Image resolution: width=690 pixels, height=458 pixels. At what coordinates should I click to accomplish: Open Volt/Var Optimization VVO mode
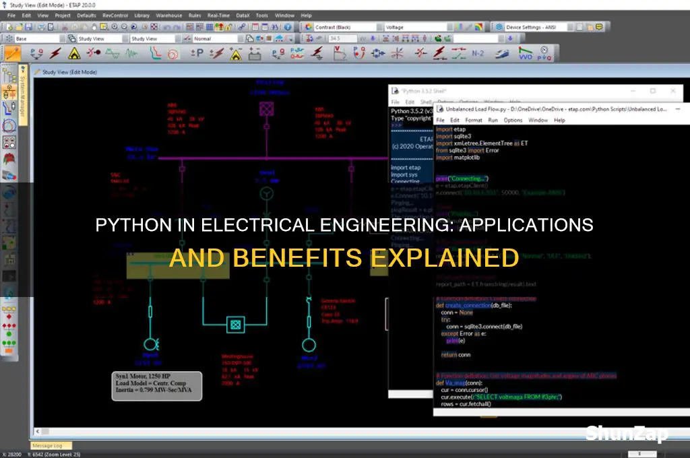[x=525, y=54]
